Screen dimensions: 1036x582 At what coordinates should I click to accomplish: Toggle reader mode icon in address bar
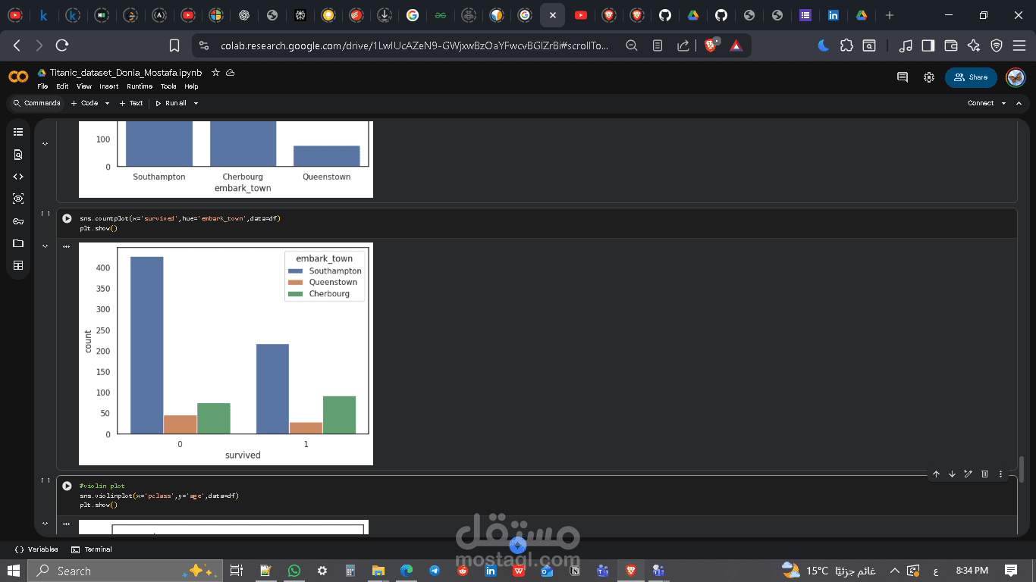pyautogui.click(x=658, y=45)
